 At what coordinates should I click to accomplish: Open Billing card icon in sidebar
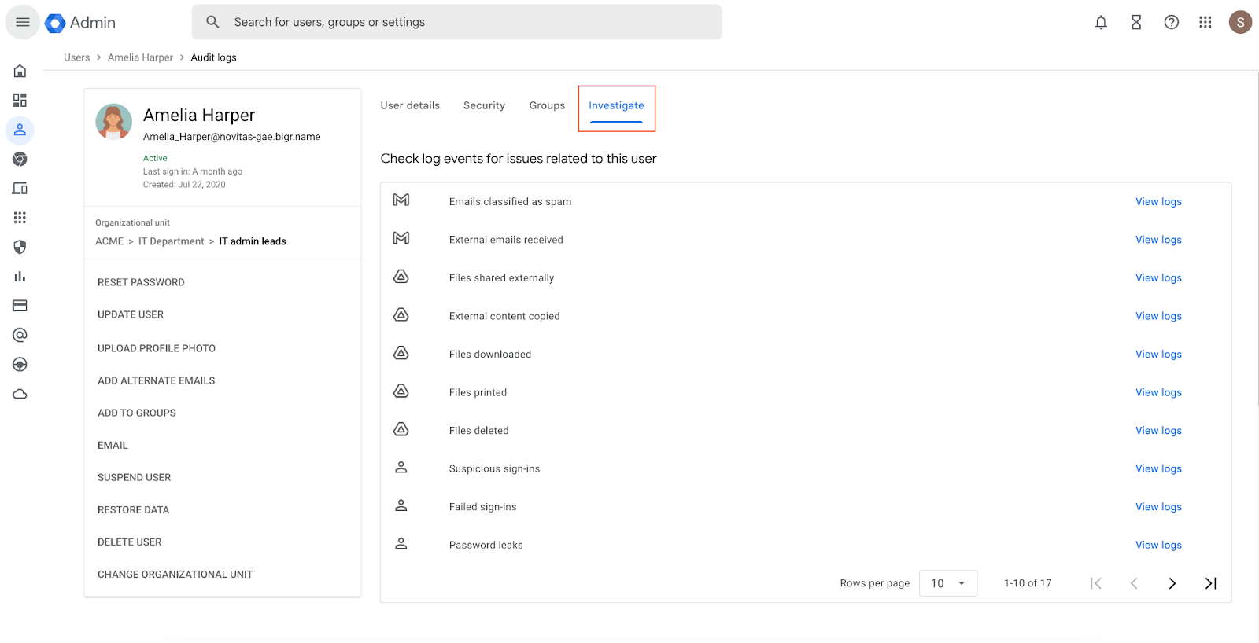[x=20, y=306]
